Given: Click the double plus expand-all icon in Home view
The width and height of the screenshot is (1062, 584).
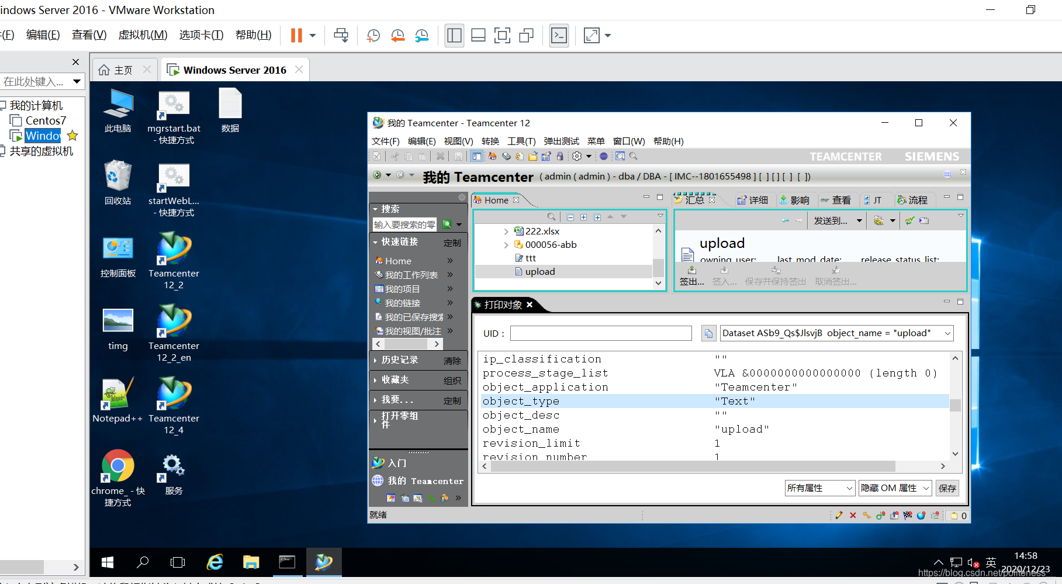Looking at the screenshot, I should (597, 217).
